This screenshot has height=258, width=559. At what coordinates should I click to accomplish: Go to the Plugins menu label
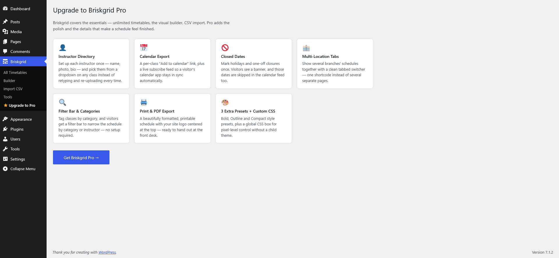(x=17, y=129)
